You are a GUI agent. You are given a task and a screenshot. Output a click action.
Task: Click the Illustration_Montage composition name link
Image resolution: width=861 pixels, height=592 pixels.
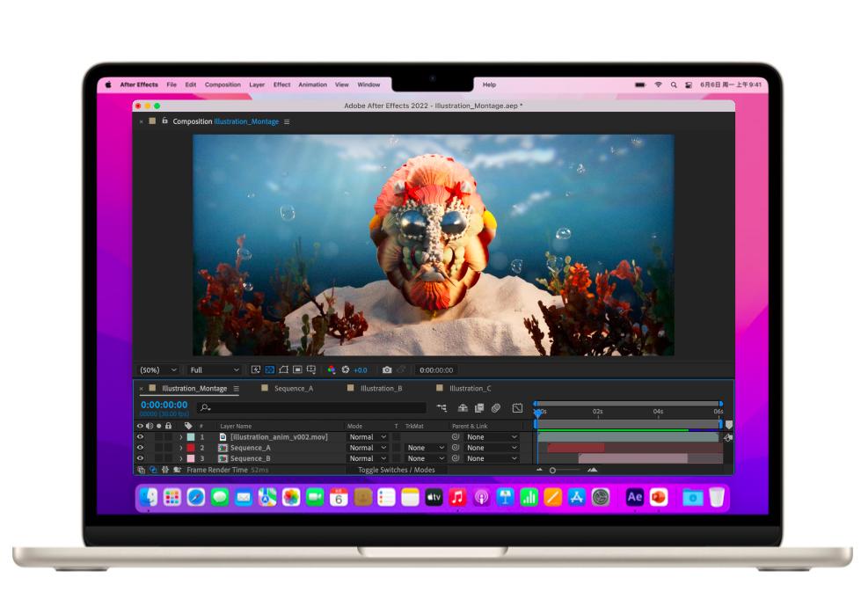246,121
